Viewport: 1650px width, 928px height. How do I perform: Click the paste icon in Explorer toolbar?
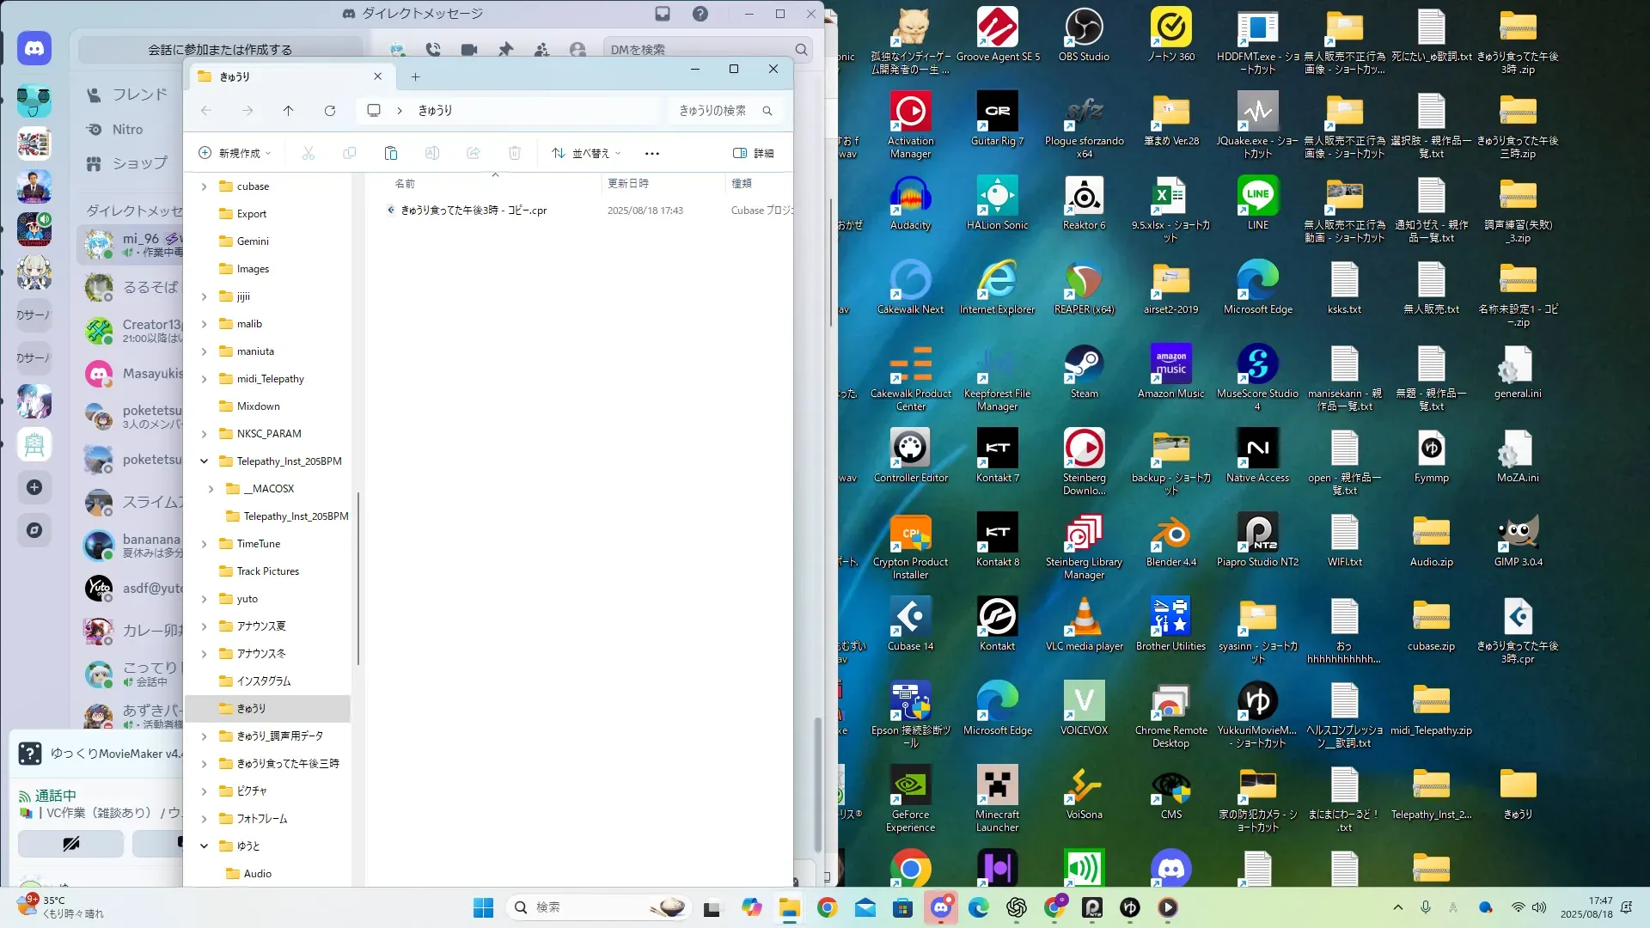coord(391,153)
